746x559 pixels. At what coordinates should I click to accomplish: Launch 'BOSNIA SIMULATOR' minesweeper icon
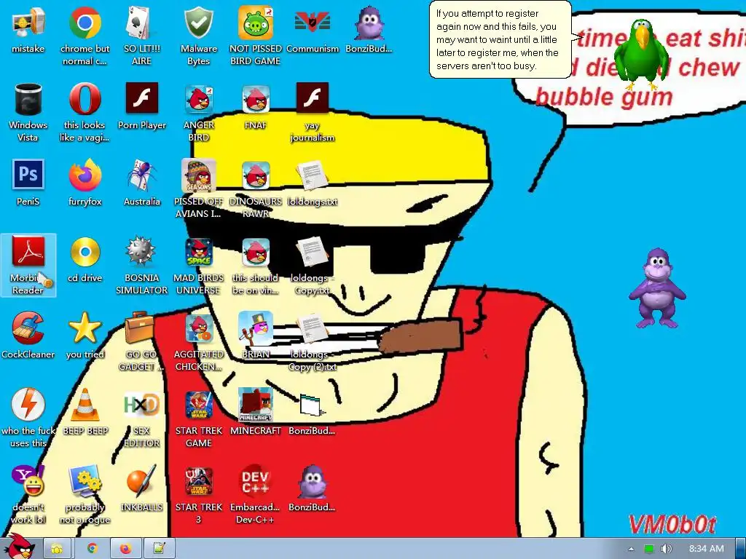pyautogui.click(x=142, y=265)
